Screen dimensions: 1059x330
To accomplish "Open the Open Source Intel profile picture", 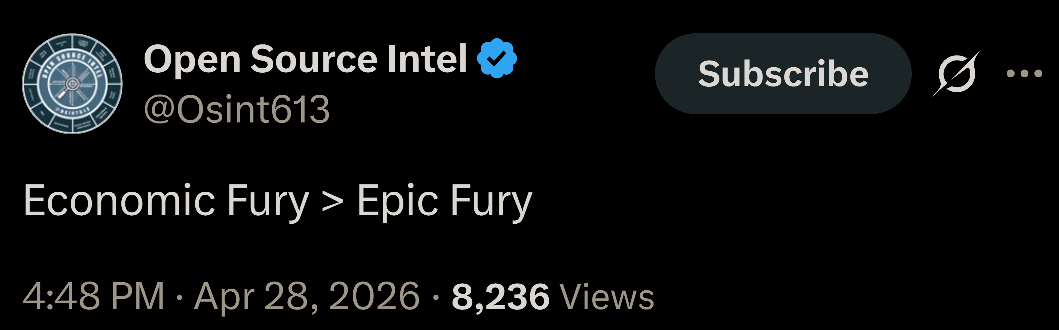I will point(72,83).
